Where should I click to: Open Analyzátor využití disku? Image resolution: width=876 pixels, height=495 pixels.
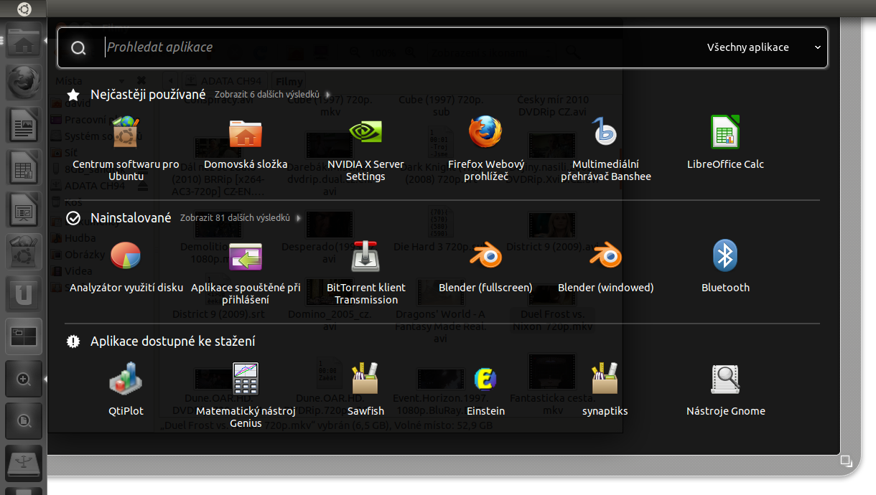(x=126, y=267)
